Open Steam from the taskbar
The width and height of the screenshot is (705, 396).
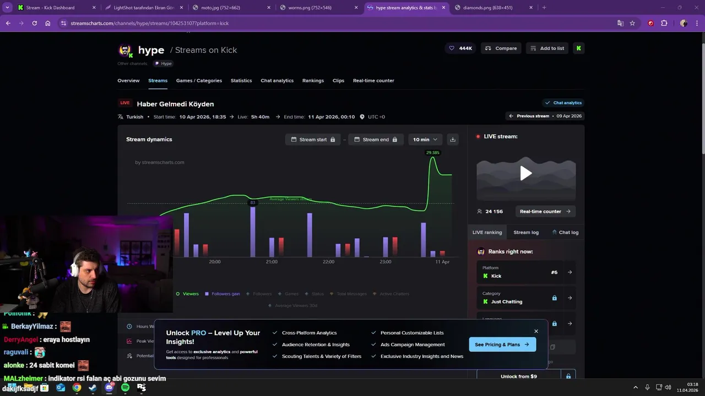93,388
